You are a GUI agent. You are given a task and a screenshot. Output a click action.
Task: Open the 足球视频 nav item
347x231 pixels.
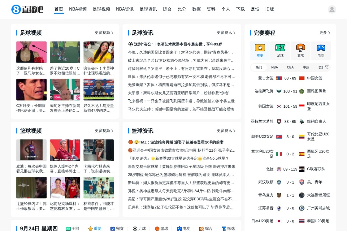(101, 9)
